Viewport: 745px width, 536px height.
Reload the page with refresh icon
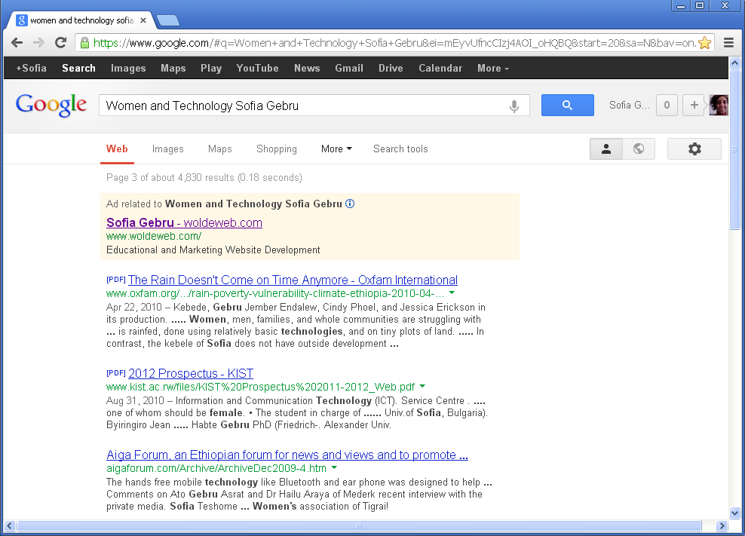click(60, 43)
